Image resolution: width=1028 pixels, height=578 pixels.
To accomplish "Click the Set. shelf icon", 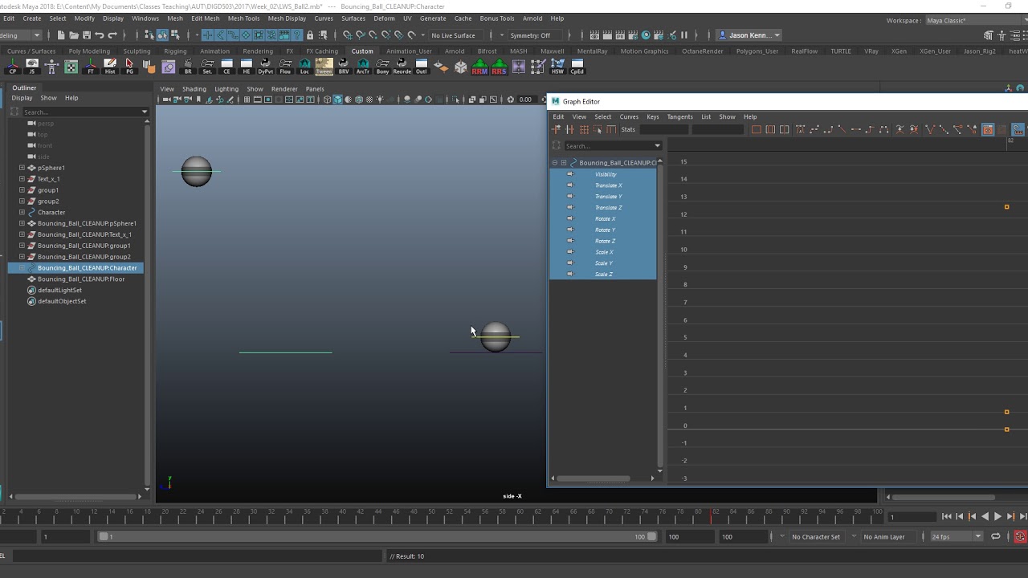I will pyautogui.click(x=207, y=67).
